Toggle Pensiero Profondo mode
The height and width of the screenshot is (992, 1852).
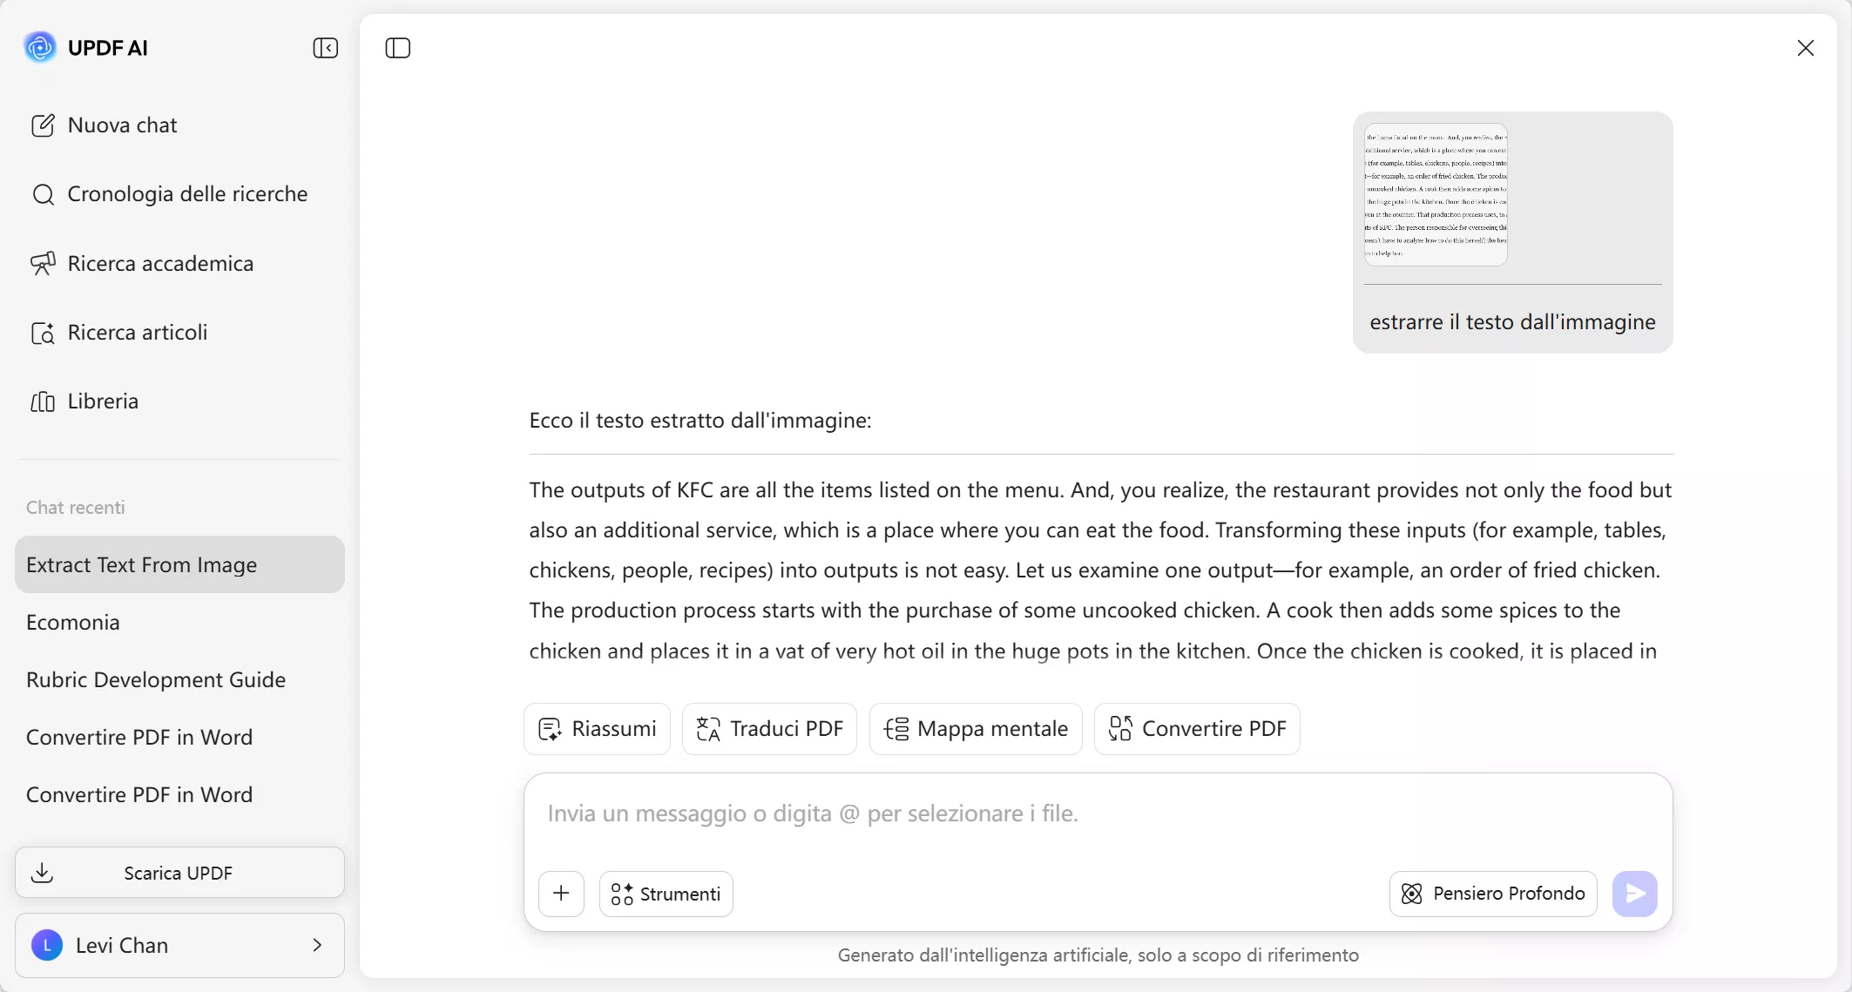1492,894
